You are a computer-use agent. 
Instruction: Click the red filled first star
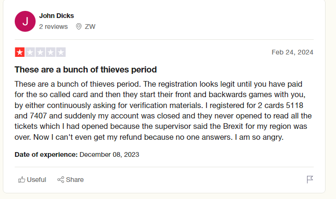(19, 53)
